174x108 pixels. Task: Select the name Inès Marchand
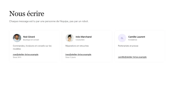coord(84,37)
